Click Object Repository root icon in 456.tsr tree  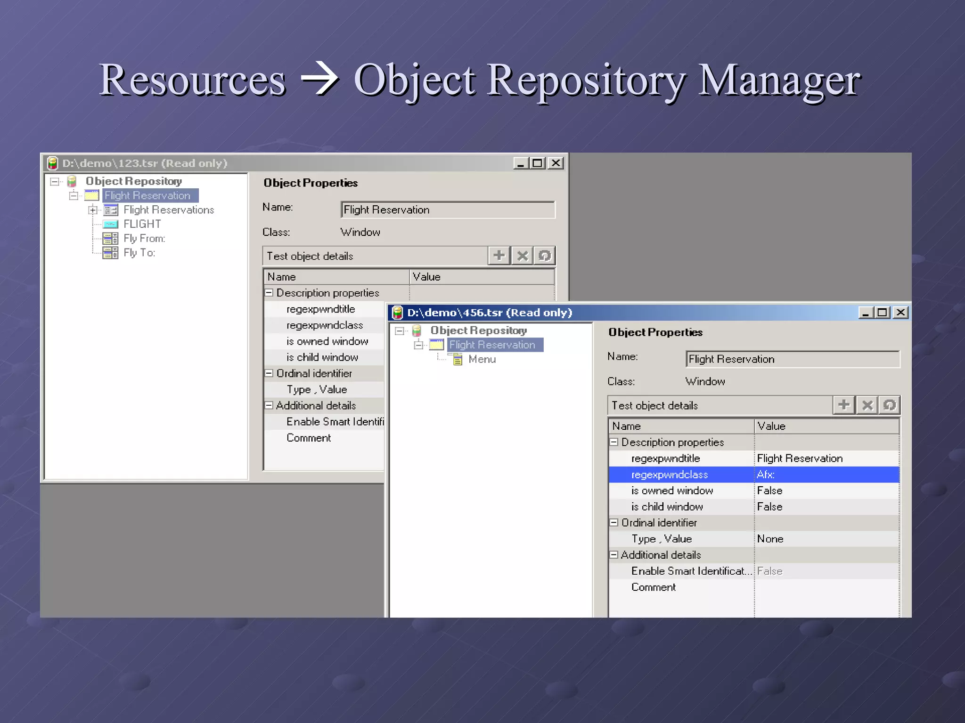pyautogui.click(x=417, y=330)
